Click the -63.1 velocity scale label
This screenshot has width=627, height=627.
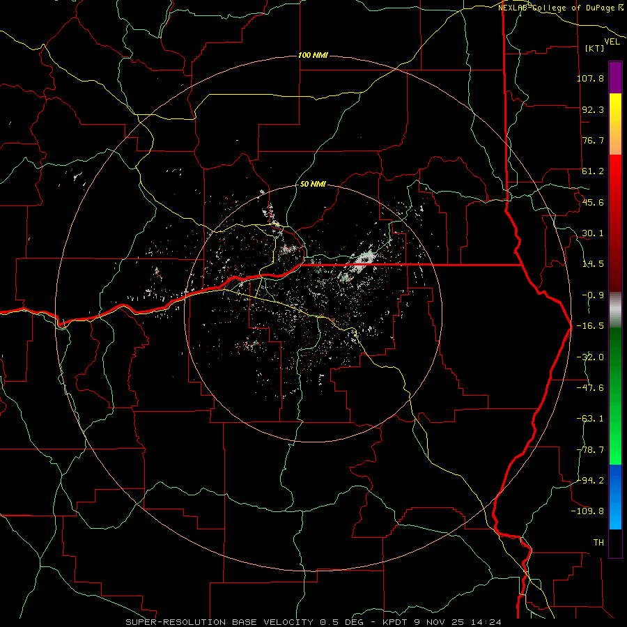(x=590, y=419)
